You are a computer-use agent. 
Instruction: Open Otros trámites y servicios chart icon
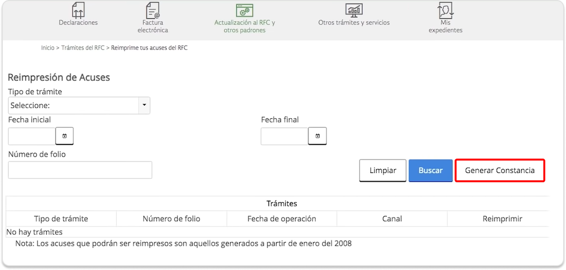(354, 11)
